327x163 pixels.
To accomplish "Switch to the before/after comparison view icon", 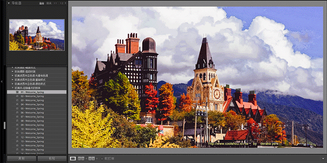I will pyautogui.click(x=81, y=159).
